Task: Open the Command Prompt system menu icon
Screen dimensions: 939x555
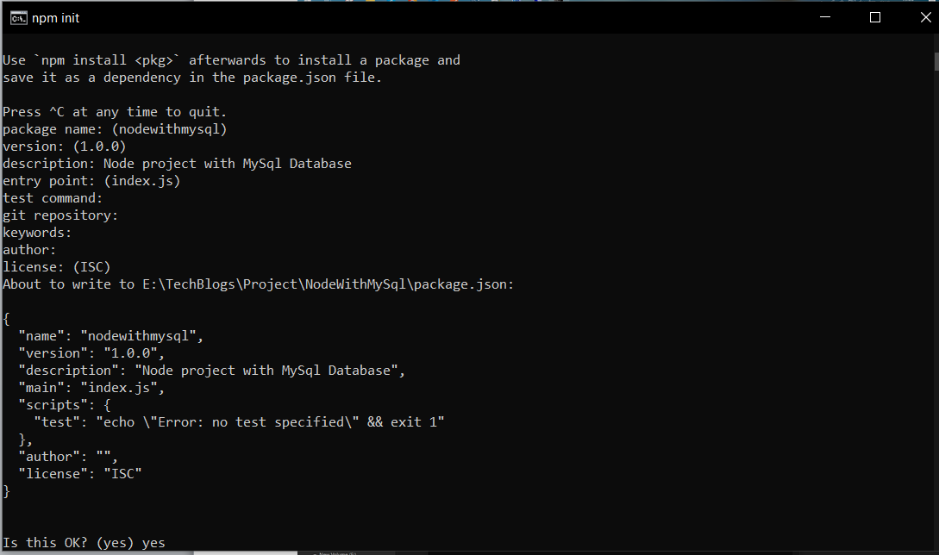Action: [x=19, y=18]
